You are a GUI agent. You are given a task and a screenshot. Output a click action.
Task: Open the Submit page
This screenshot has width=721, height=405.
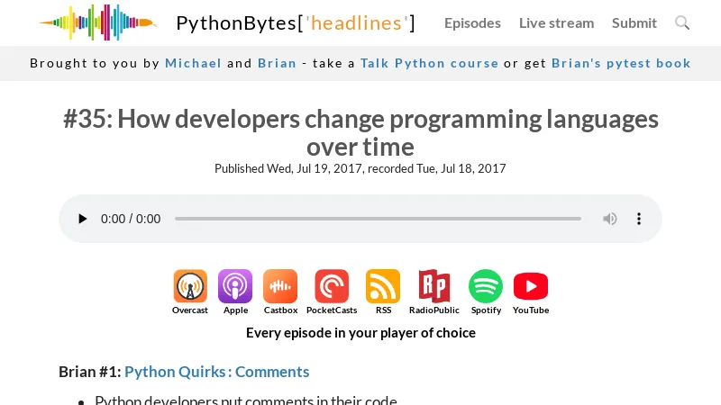coord(634,22)
